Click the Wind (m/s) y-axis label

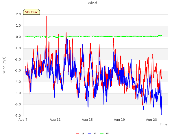[4, 65]
